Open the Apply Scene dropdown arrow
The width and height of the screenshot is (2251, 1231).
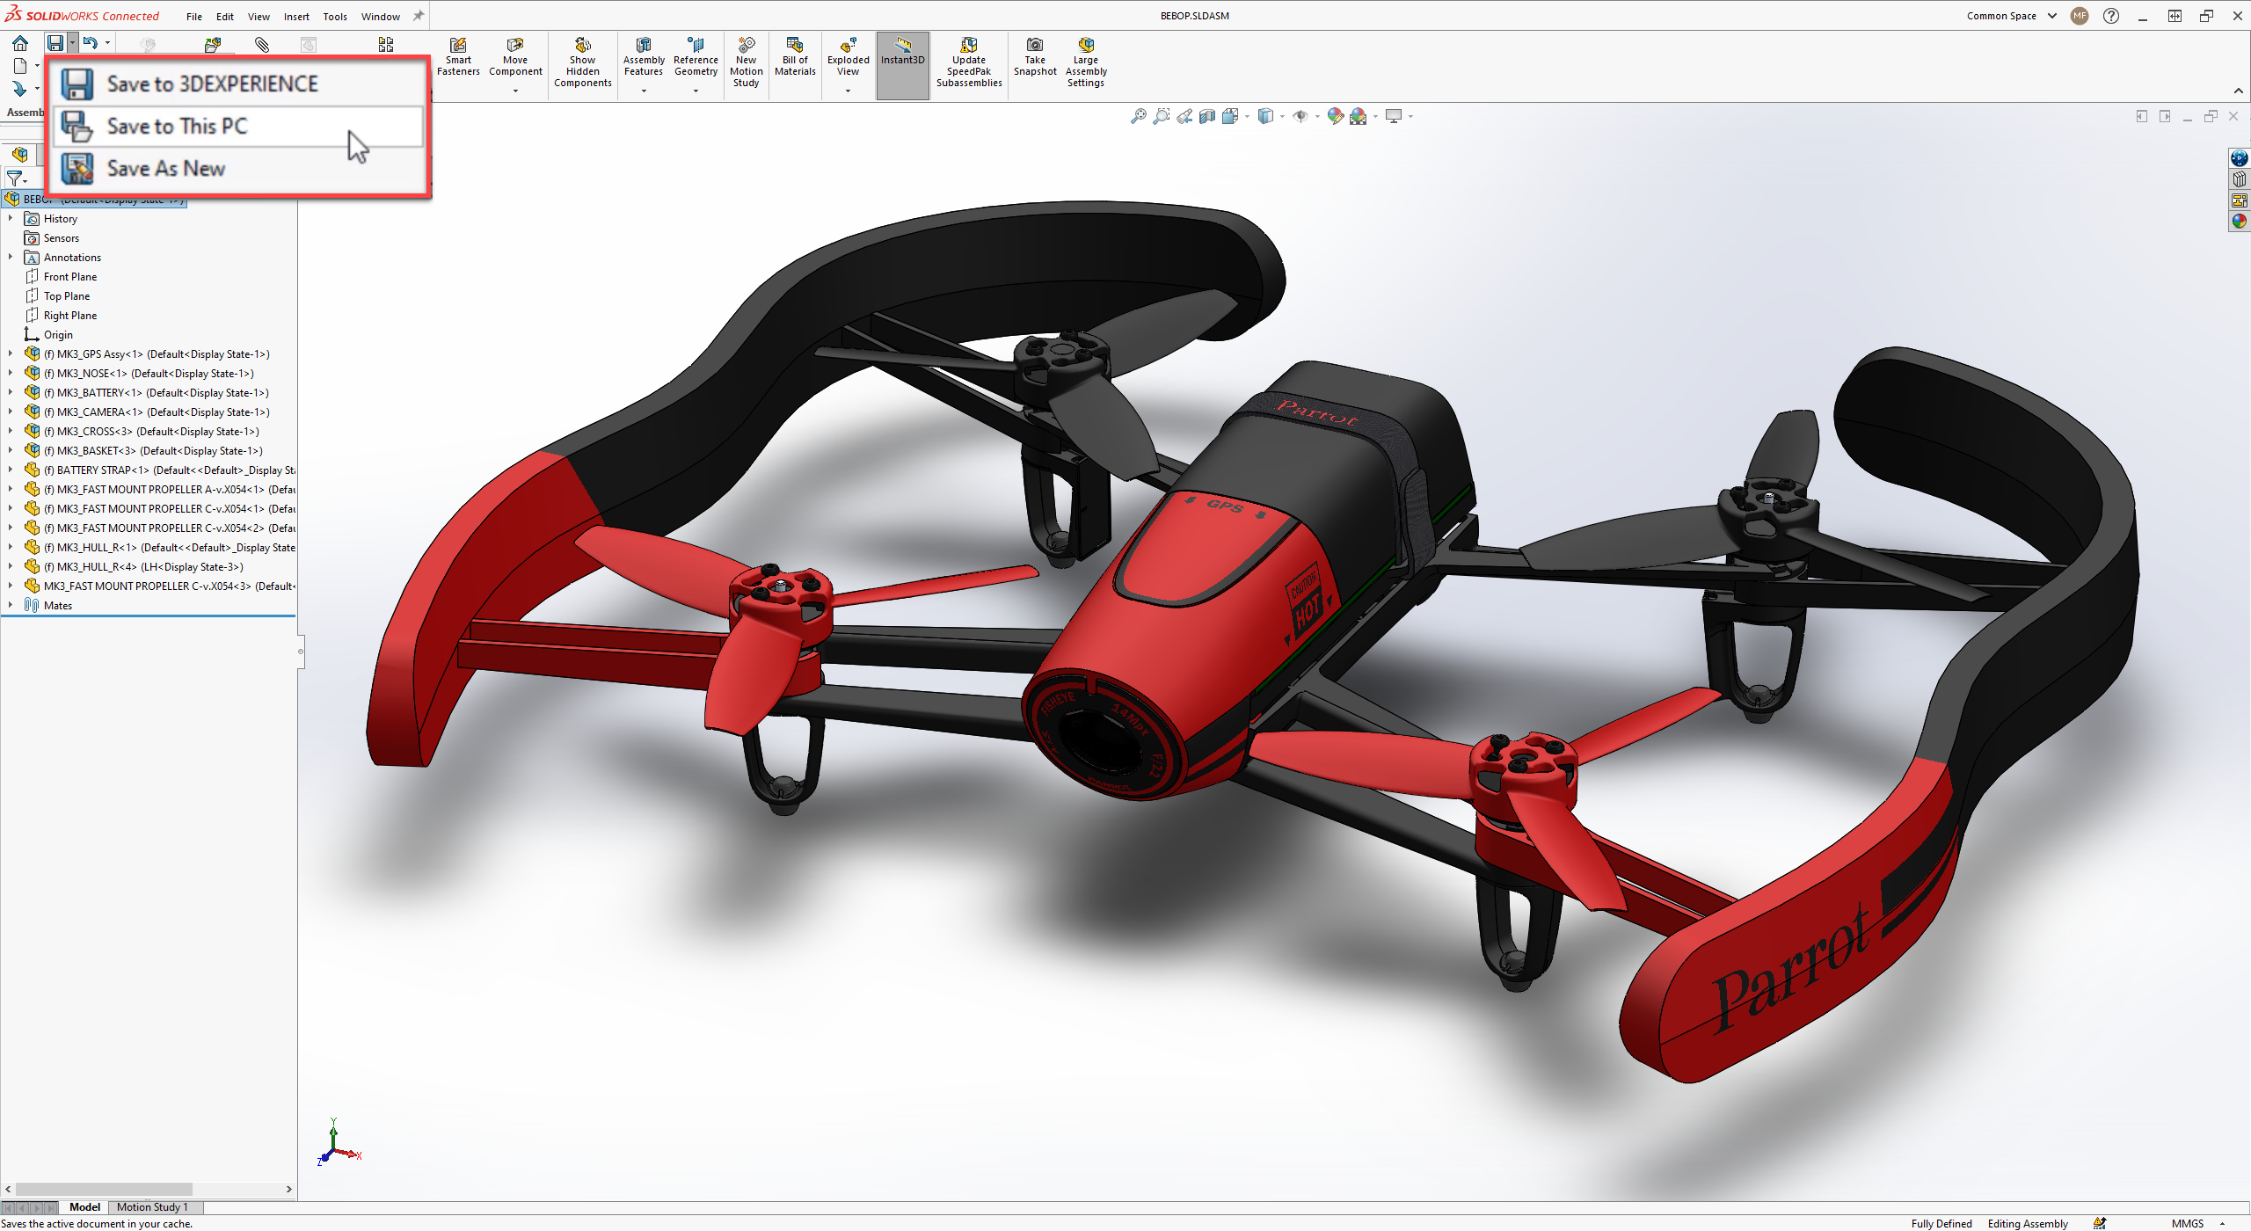pos(1375,116)
